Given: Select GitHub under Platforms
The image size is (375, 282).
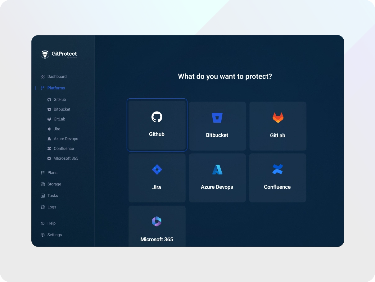Looking at the screenshot, I should point(60,100).
